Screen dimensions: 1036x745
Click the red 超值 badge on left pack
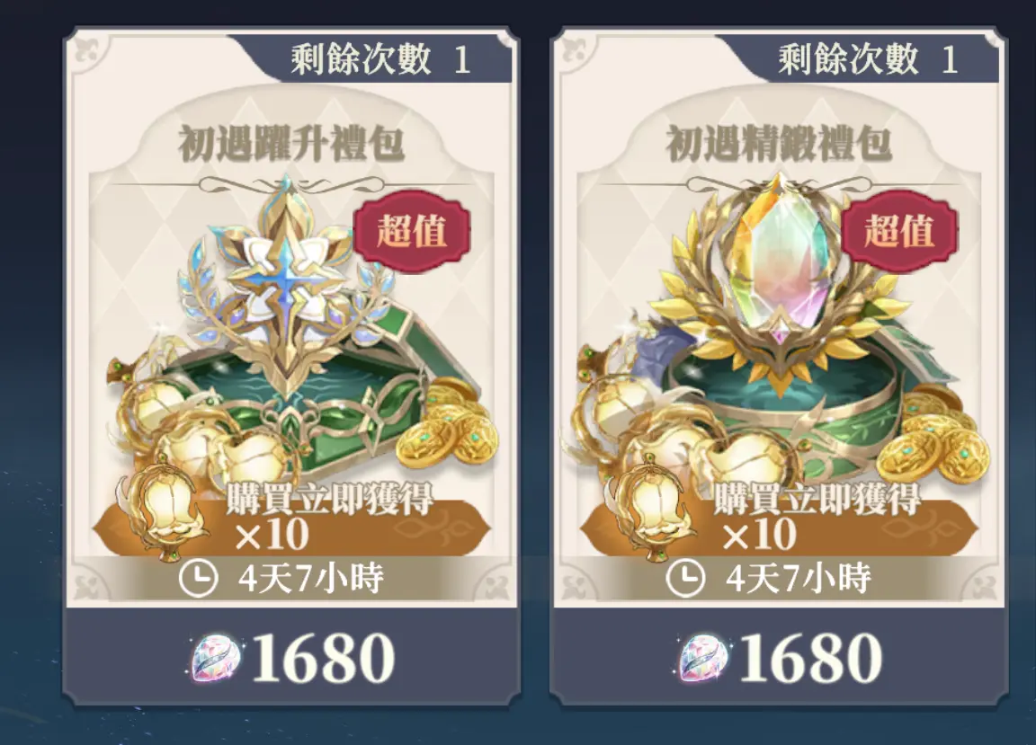click(x=412, y=231)
